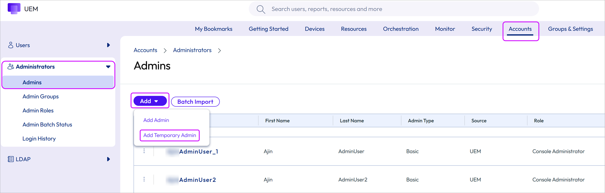
Task: Click the search magnifier icon
Action: click(261, 9)
